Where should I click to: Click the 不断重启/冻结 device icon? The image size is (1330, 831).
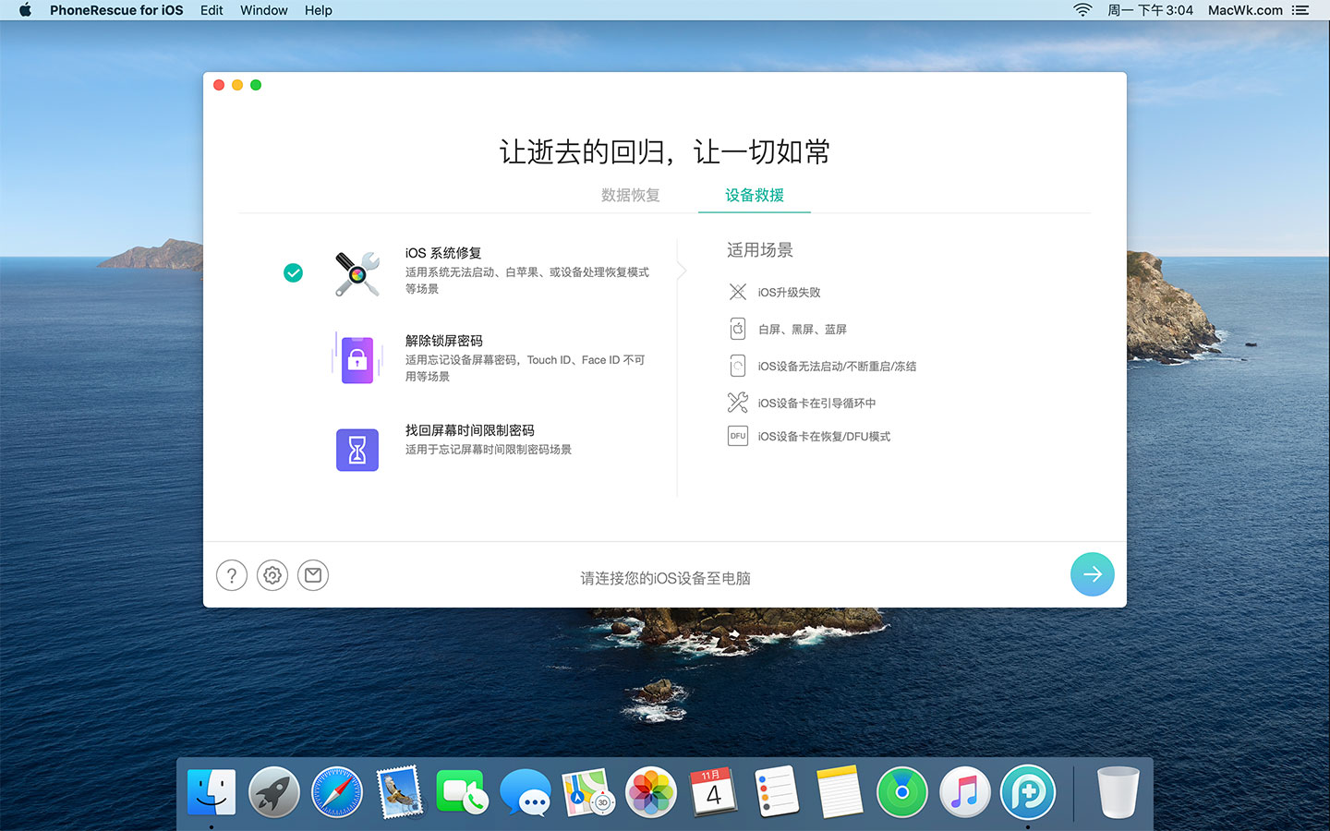(x=737, y=365)
